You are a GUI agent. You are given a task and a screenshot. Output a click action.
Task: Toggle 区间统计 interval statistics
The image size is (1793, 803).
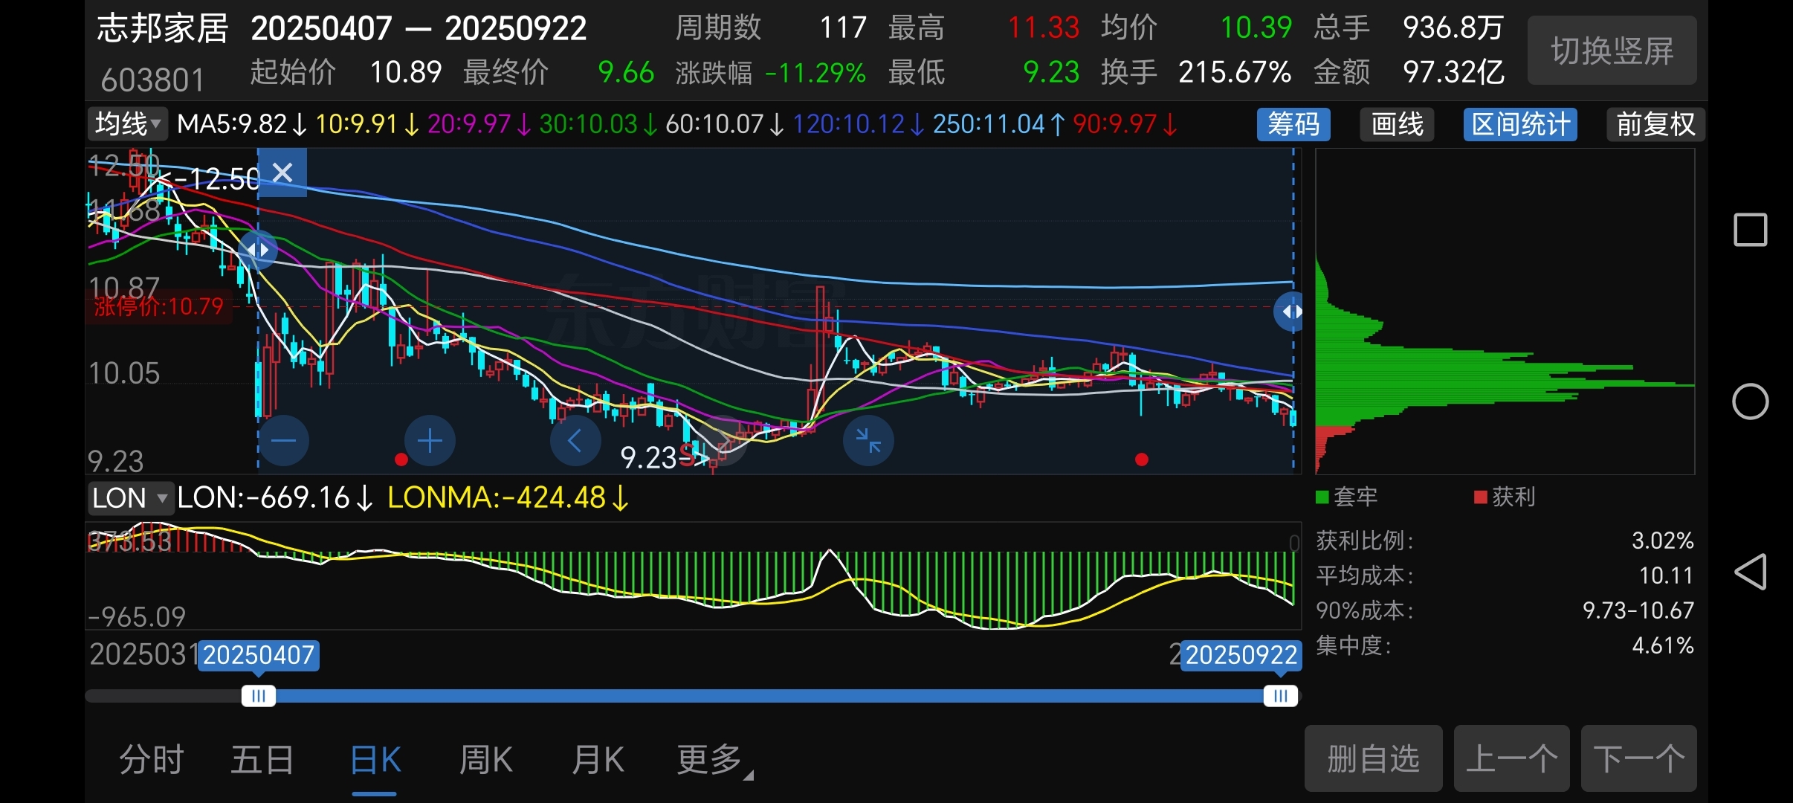click(x=1520, y=124)
